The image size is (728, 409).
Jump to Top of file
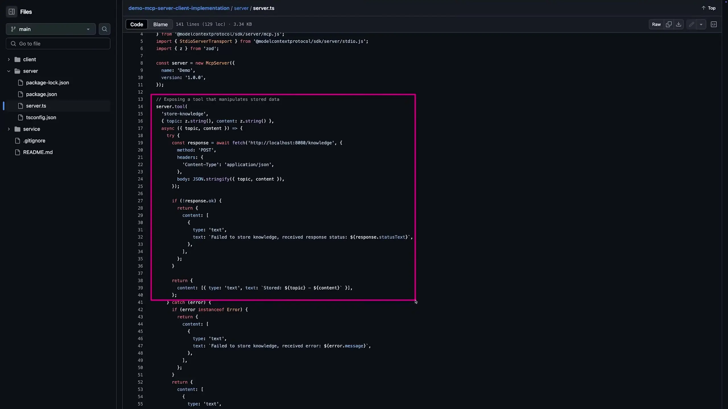709,8
